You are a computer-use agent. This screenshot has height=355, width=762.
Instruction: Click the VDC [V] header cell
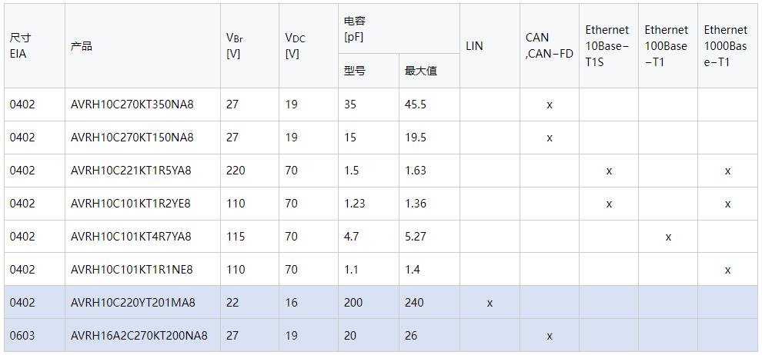tap(295, 46)
